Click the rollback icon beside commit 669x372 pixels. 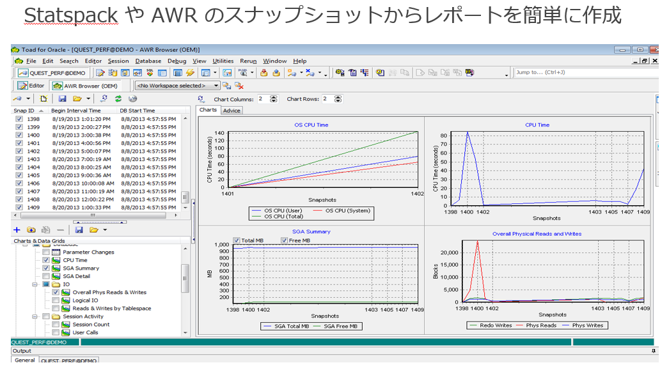pos(276,73)
